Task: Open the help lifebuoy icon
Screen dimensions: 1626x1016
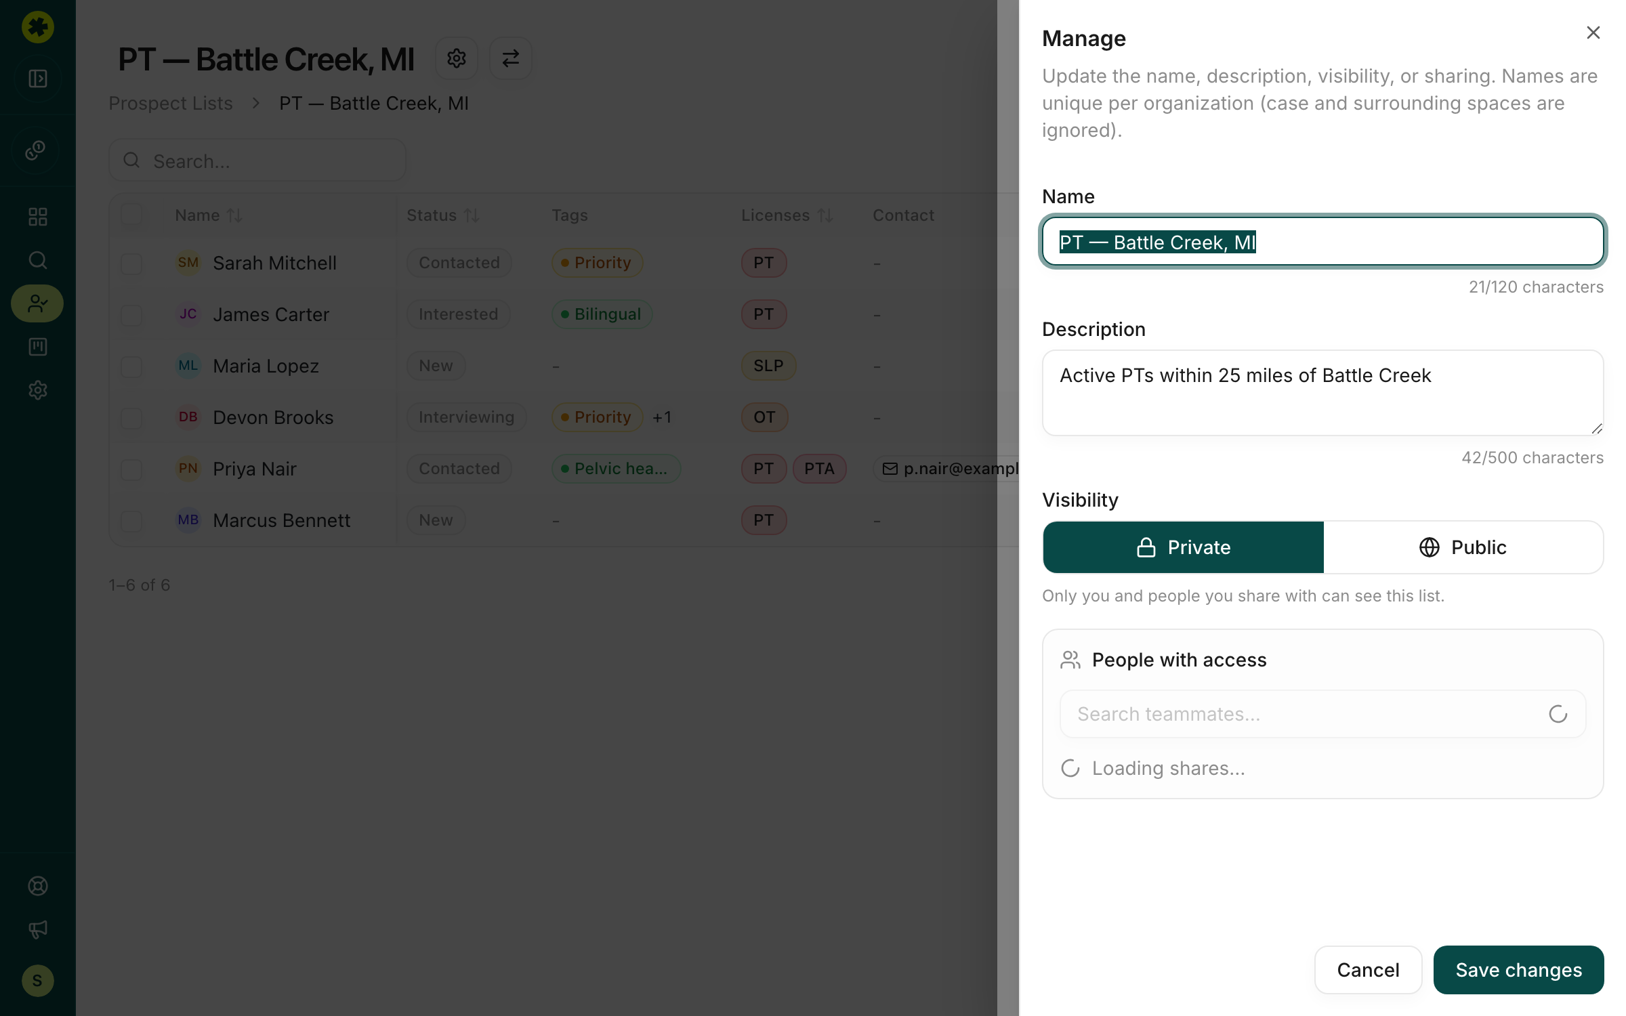Action: tap(38, 886)
